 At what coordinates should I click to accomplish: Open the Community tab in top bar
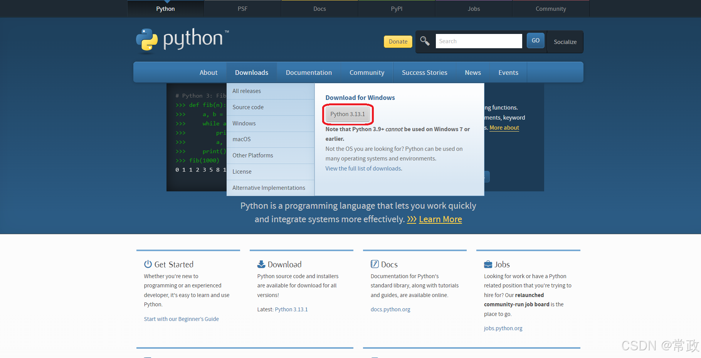click(551, 8)
